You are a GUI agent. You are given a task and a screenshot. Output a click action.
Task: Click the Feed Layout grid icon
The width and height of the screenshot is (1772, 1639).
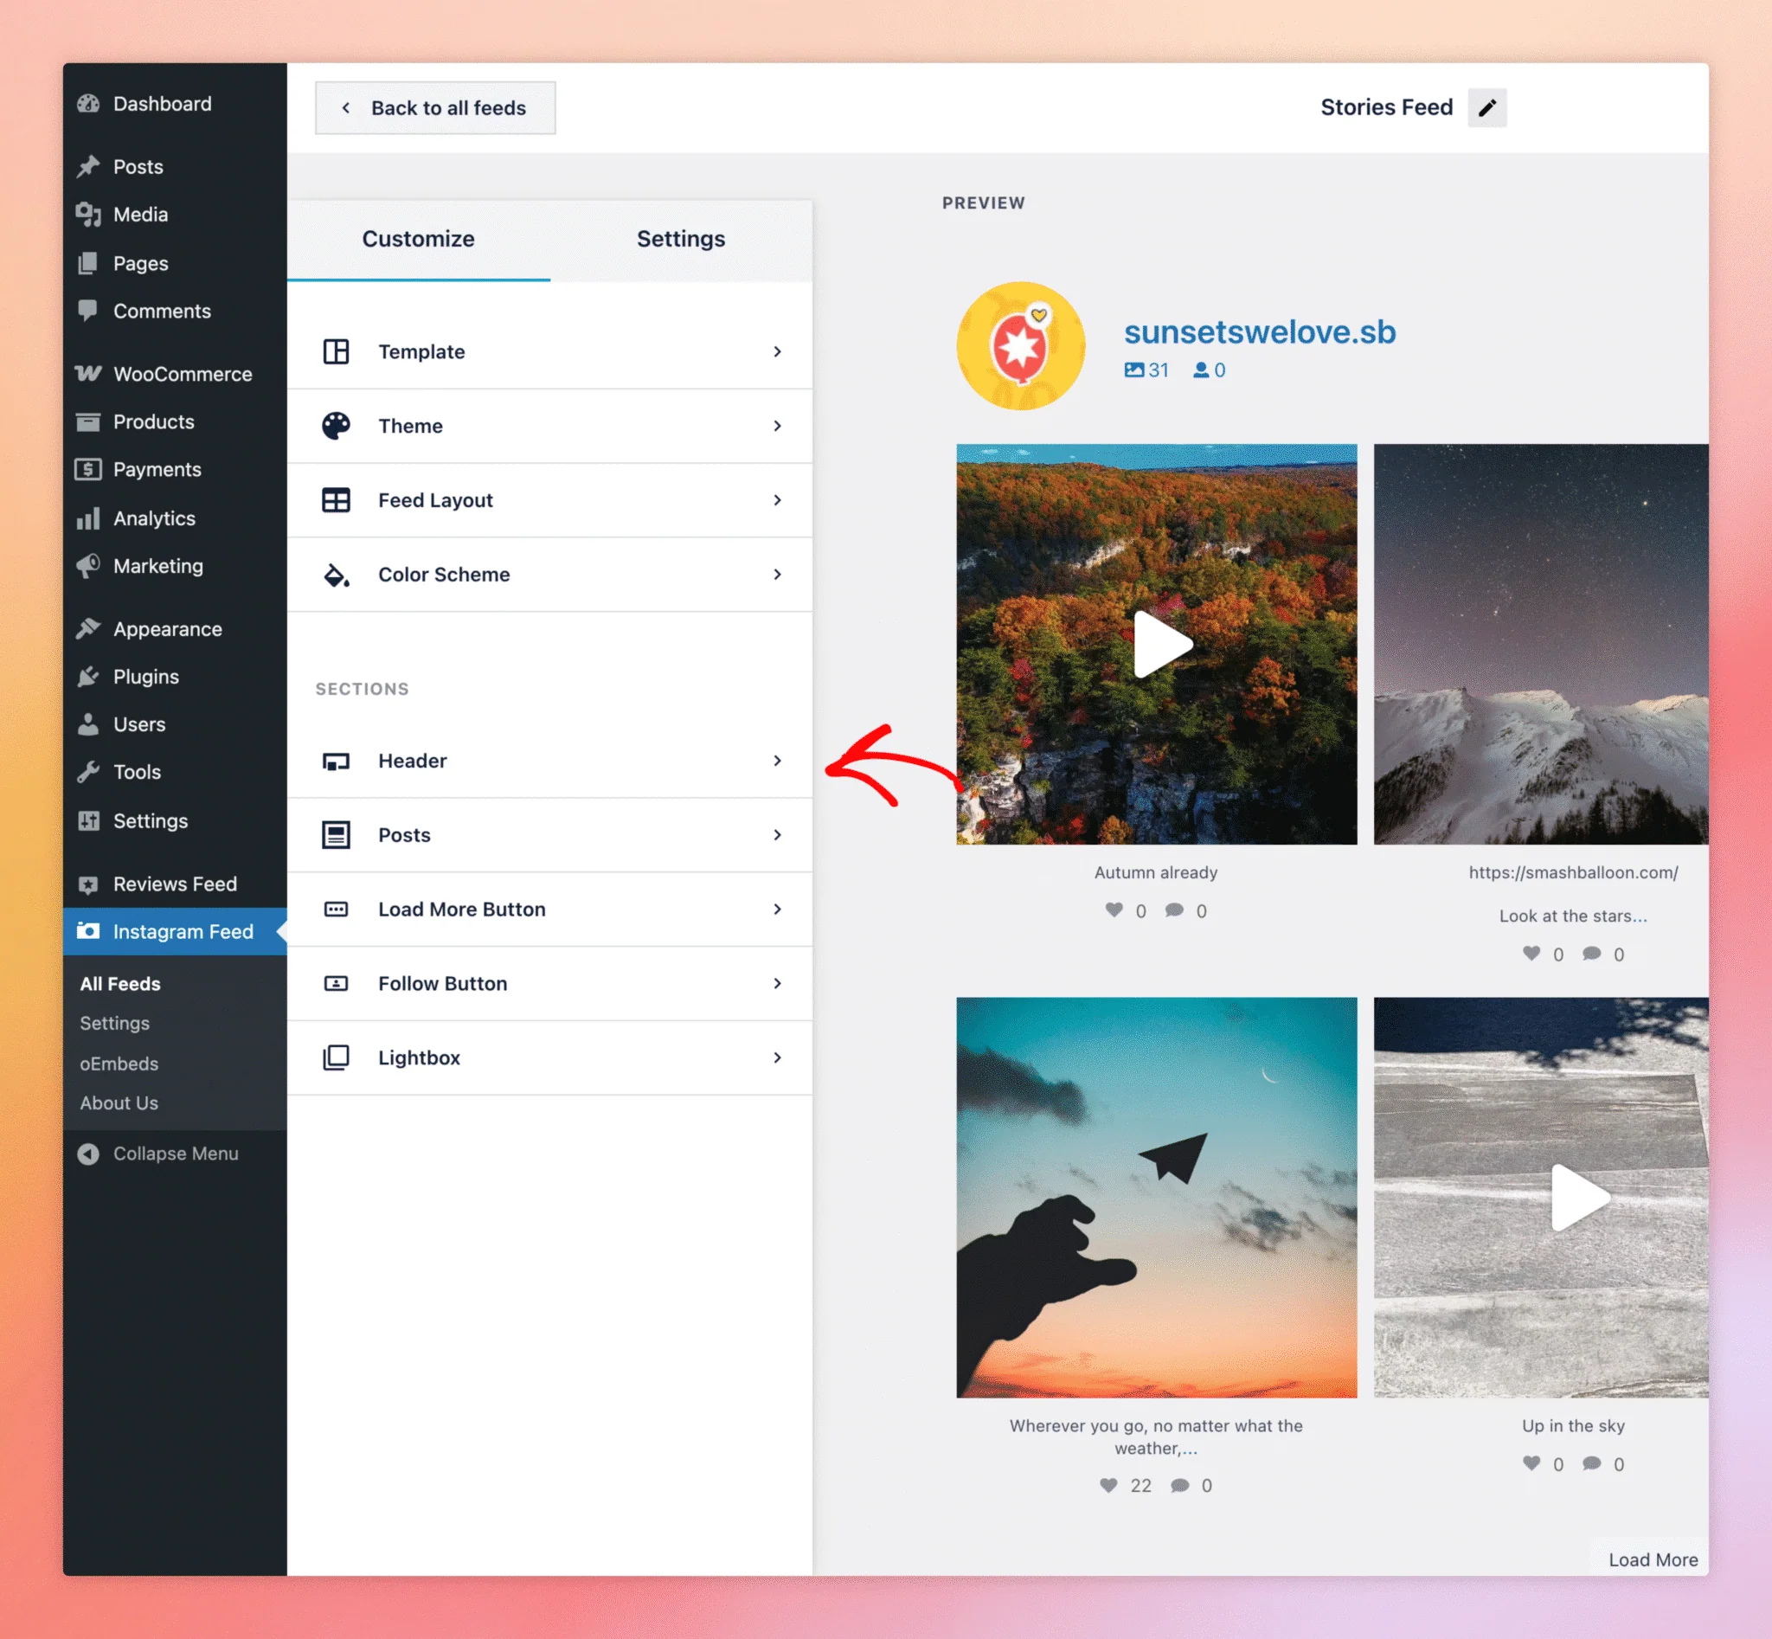click(x=336, y=500)
